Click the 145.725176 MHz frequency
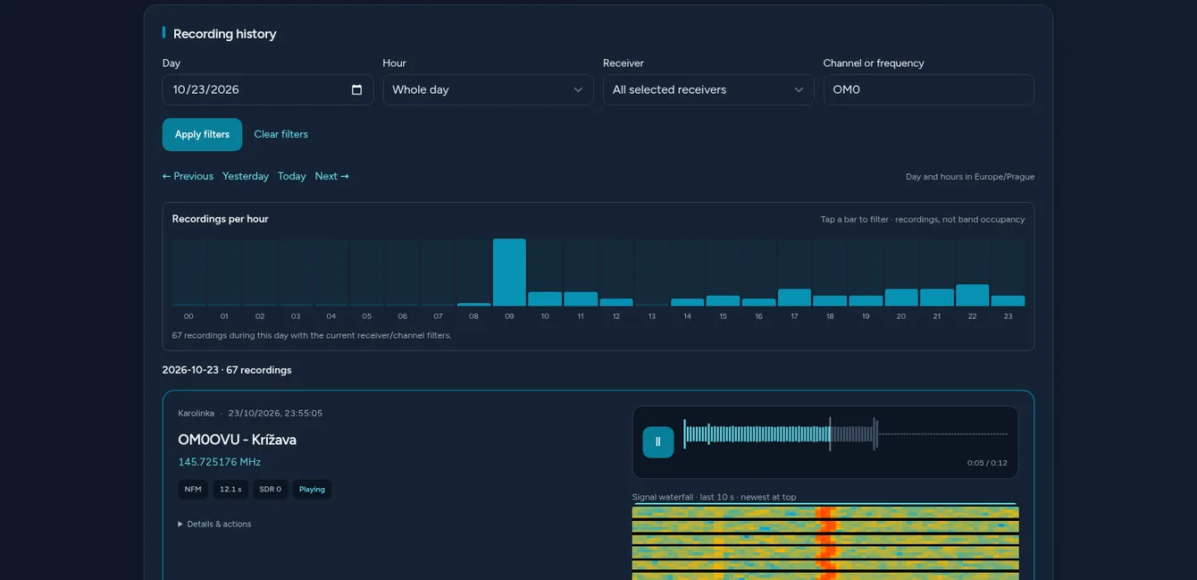 pyautogui.click(x=219, y=462)
